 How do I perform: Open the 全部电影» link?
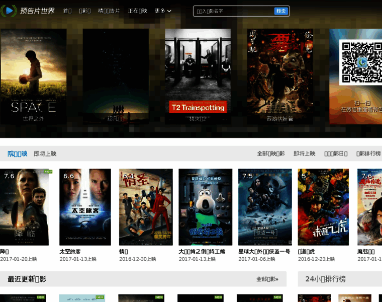(267, 279)
